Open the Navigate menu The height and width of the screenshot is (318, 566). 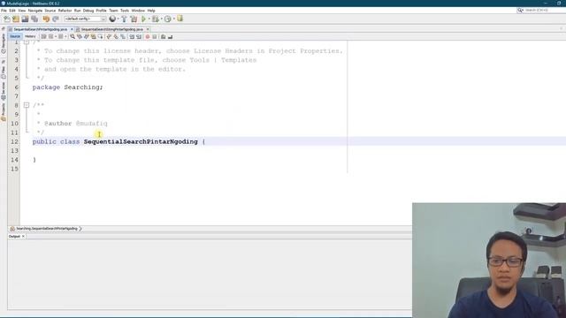click(x=35, y=11)
